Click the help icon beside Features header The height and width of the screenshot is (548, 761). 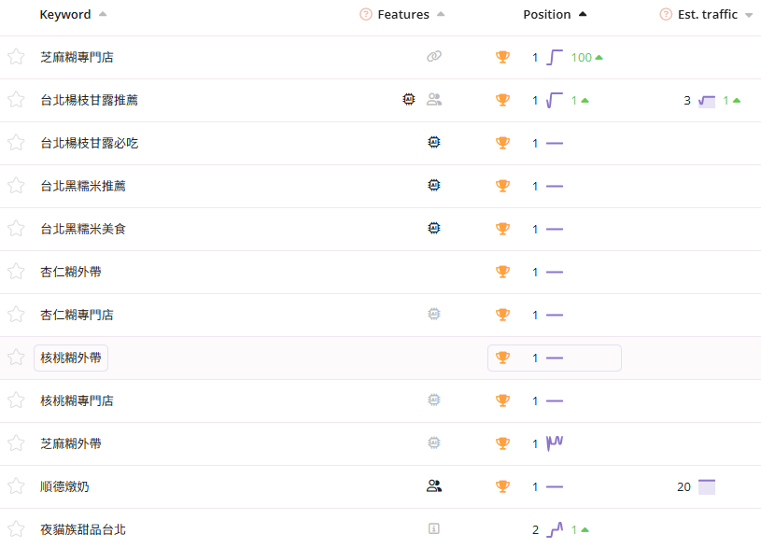pos(366,14)
